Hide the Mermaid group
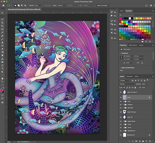 pos(121,108)
